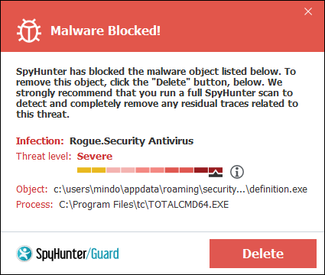Viewport: 325px width, 275px height.
Task: Click the Process: label
Action: click(34, 205)
